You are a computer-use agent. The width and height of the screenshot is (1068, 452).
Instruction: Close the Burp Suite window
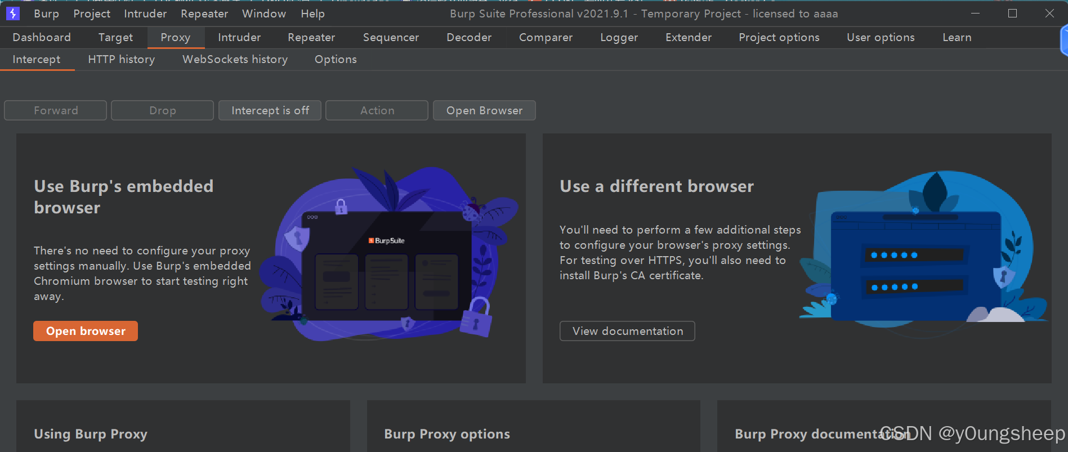[1049, 14]
